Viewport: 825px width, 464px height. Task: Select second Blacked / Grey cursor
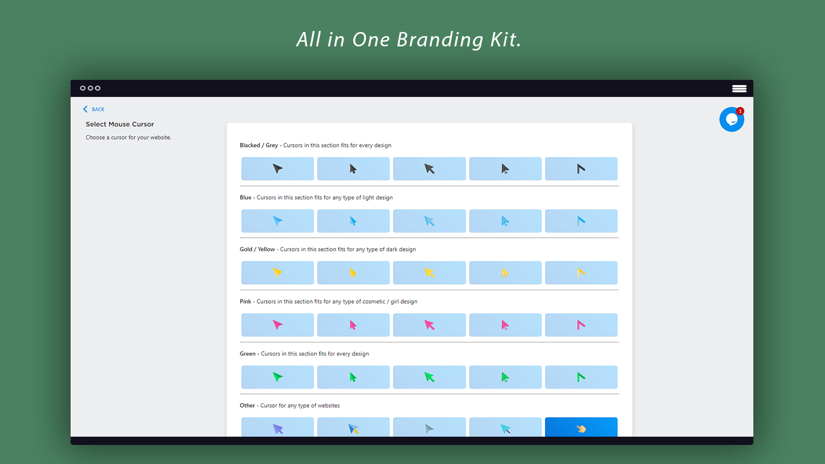tap(353, 169)
